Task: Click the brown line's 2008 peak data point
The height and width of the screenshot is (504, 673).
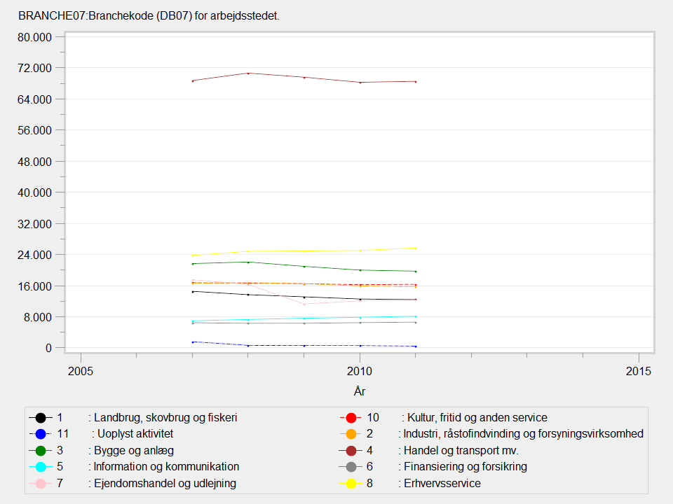Action: (x=248, y=73)
